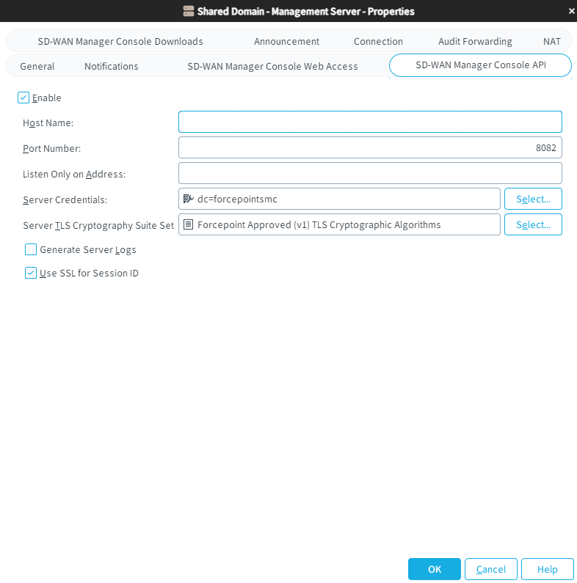This screenshot has height=583, width=577.
Task: Open Help for this dialog
Action: 547,569
